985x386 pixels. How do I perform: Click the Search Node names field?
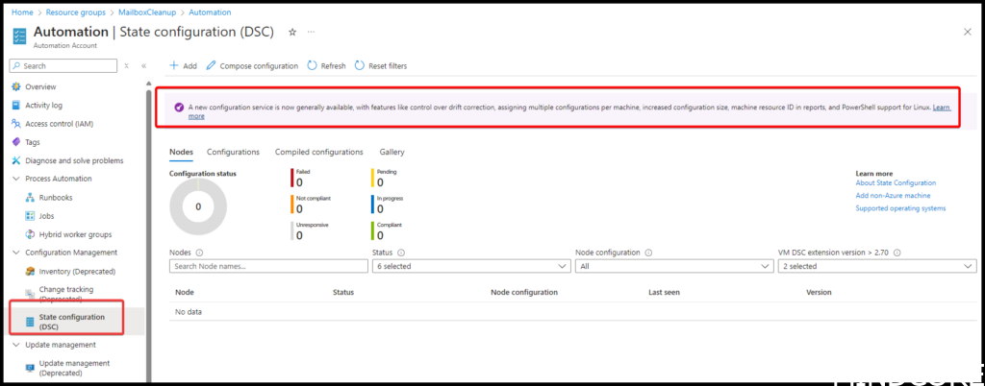[x=254, y=266]
